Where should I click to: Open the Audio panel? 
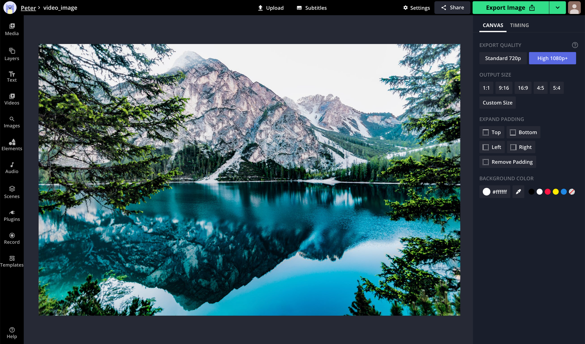point(12,167)
